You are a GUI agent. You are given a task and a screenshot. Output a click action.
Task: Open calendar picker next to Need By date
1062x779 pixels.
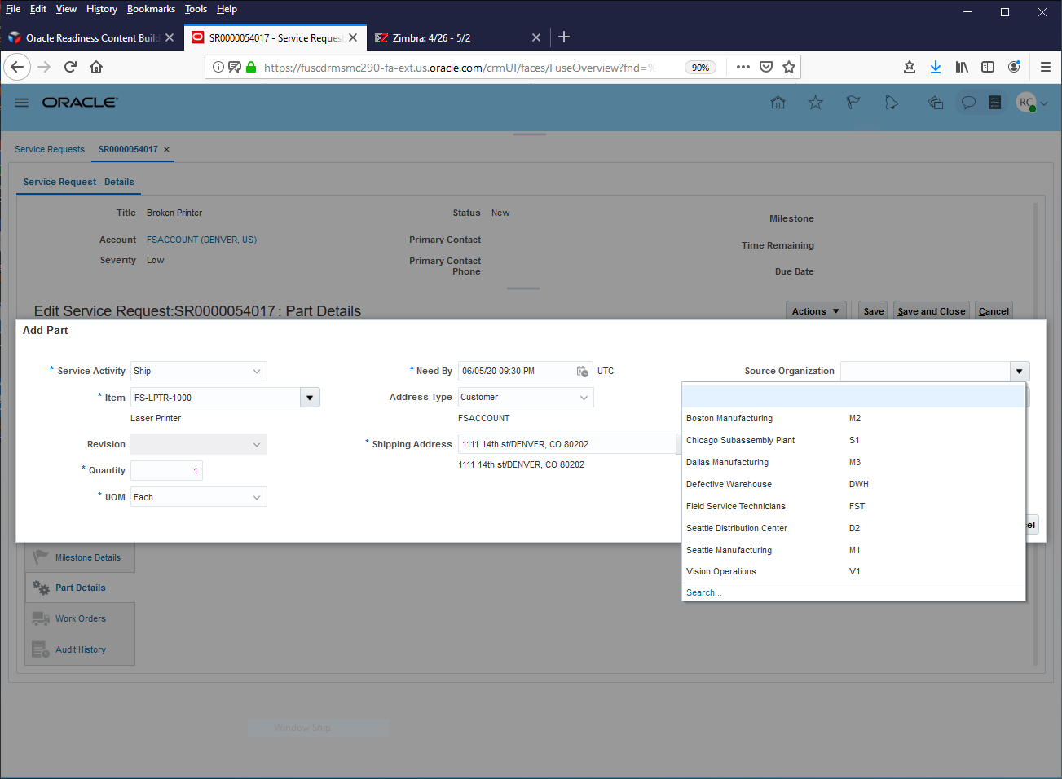[x=582, y=372]
